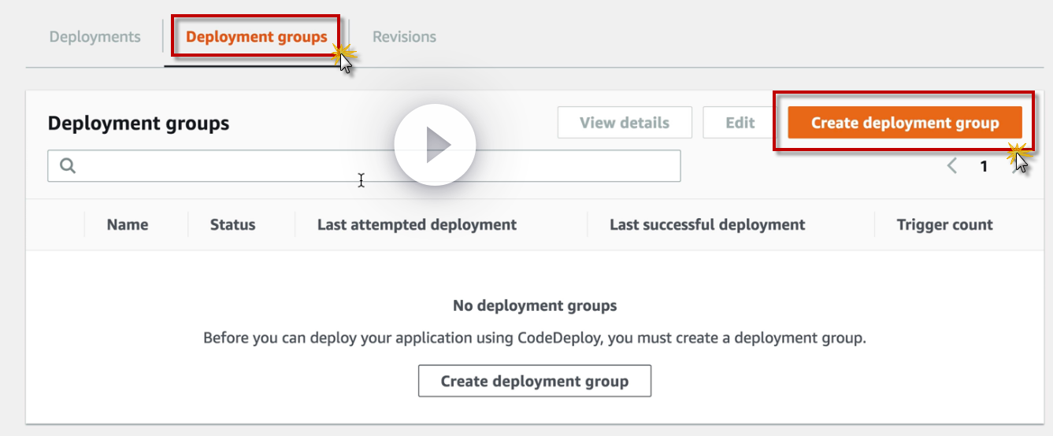Select page number 1 in pagination
The width and height of the screenshot is (1053, 436).
[984, 166]
